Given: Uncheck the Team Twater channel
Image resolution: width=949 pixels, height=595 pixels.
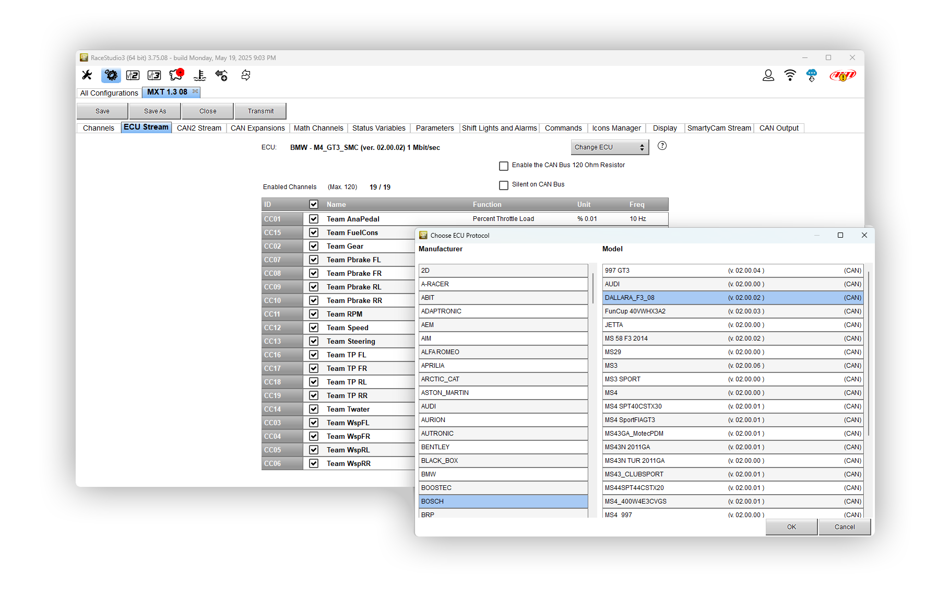Looking at the screenshot, I should pyautogui.click(x=314, y=409).
